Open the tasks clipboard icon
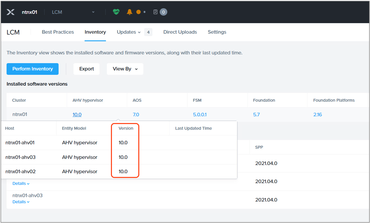This screenshot has height=223, width=370. (155, 12)
